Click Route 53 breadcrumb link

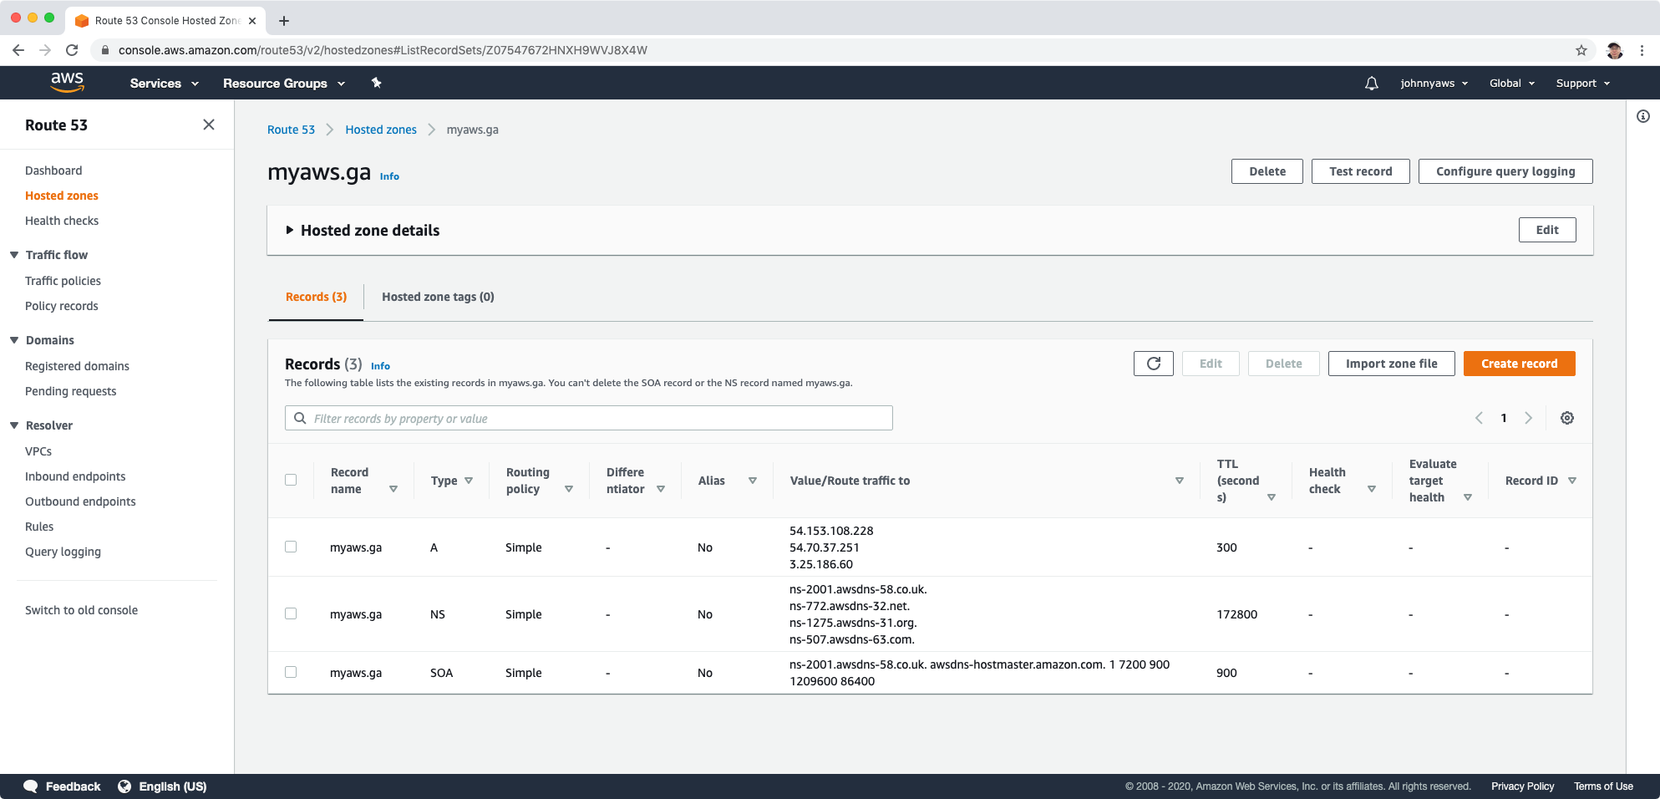tap(291, 130)
